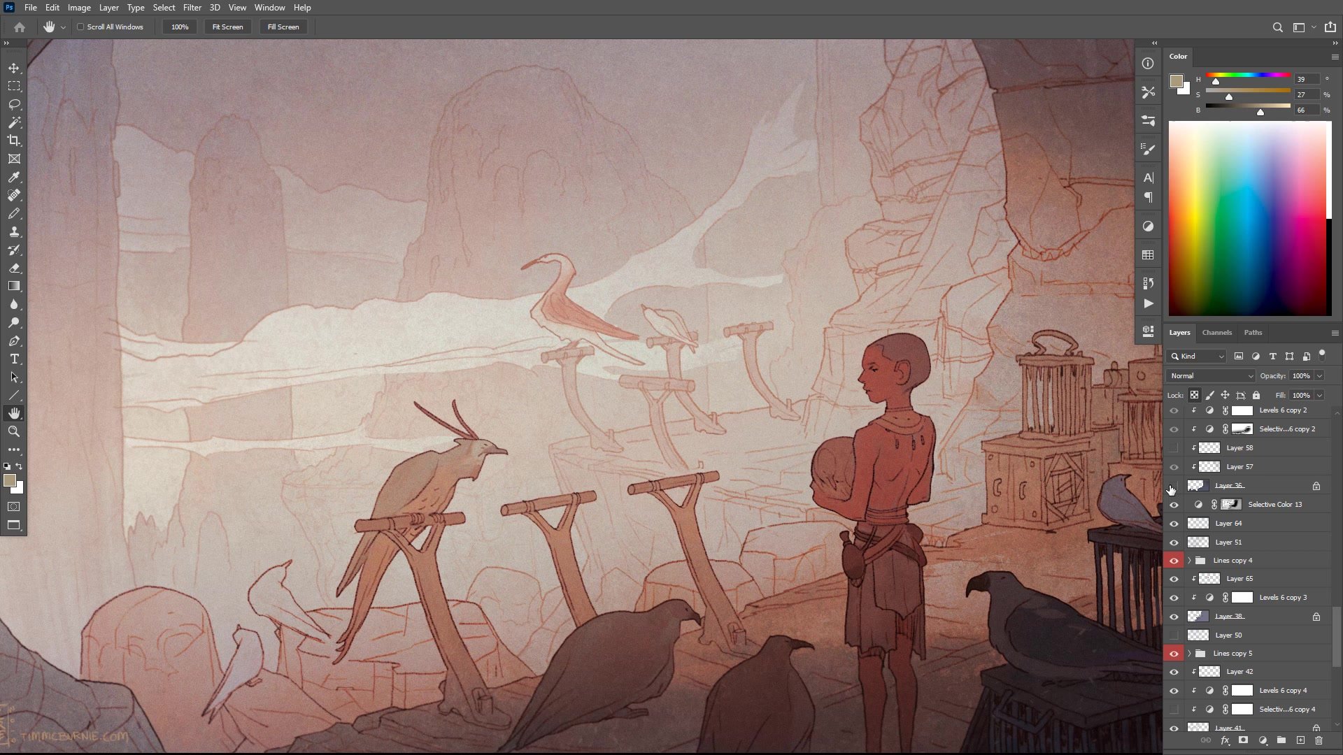Open the Kind filter dropdown
The image size is (1343, 755).
(x=1196, y=356)
